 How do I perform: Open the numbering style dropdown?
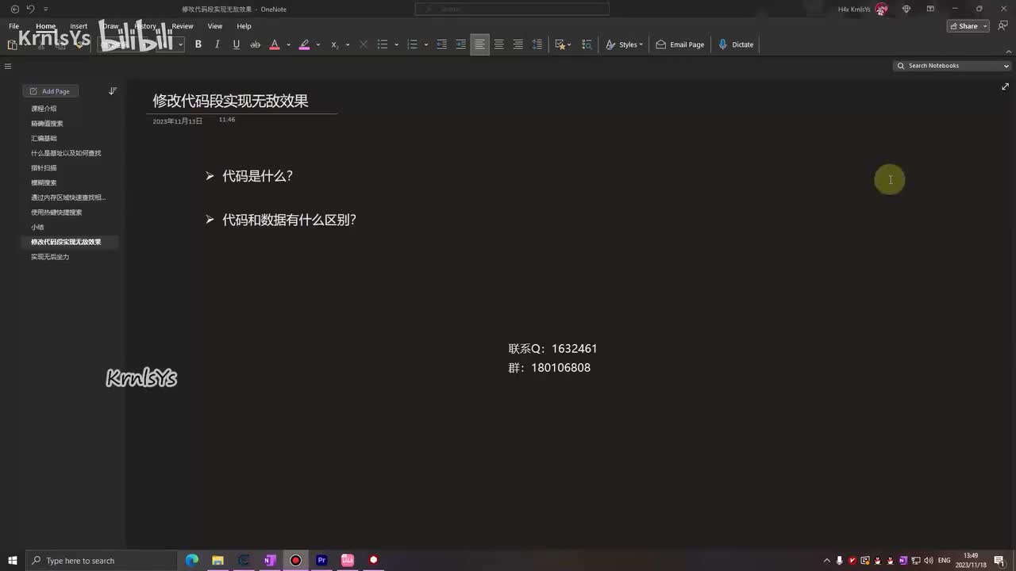pyautogui.click(x=425, y=44)
